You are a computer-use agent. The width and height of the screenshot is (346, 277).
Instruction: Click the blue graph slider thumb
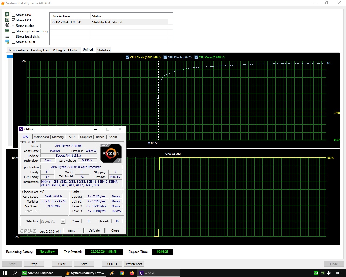(10, 57)
